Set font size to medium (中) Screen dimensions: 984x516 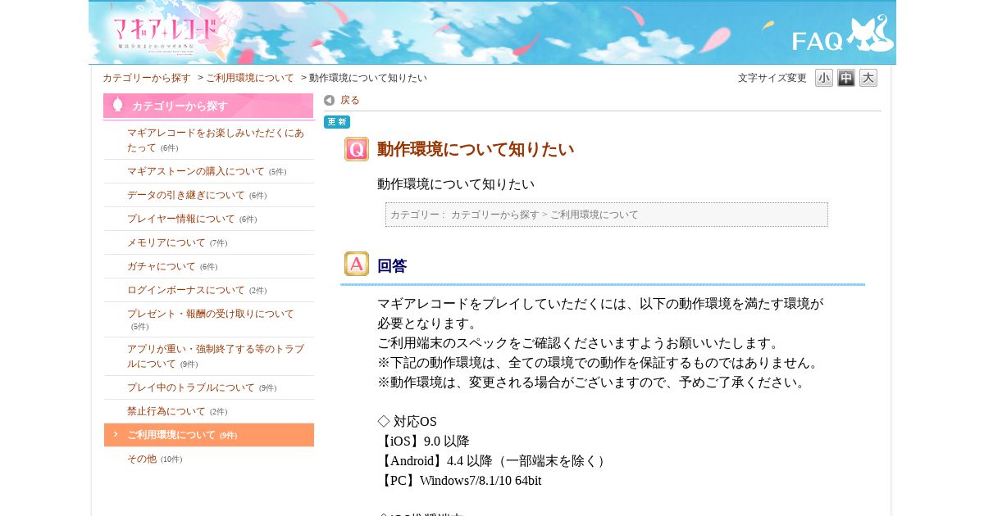coord(846,78)
